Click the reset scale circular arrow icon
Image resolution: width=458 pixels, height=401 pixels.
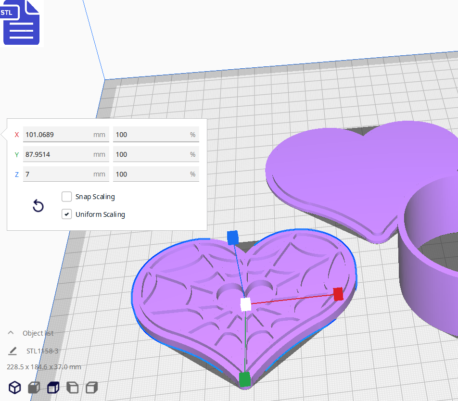pyautogui.click(x=38, y=206)
